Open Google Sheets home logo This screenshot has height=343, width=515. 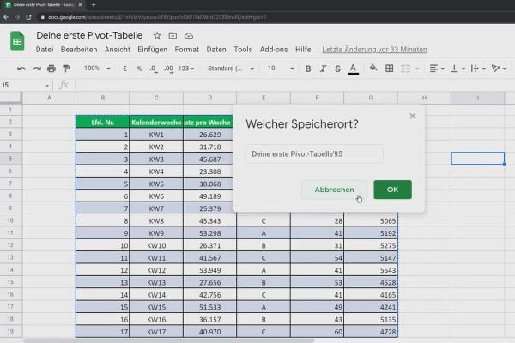(x=17, y=41)
